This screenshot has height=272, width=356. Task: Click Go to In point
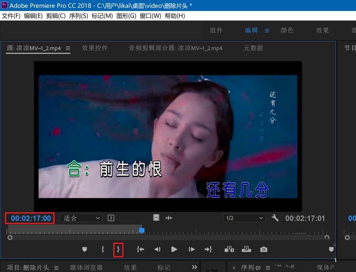tap(140, 249)
